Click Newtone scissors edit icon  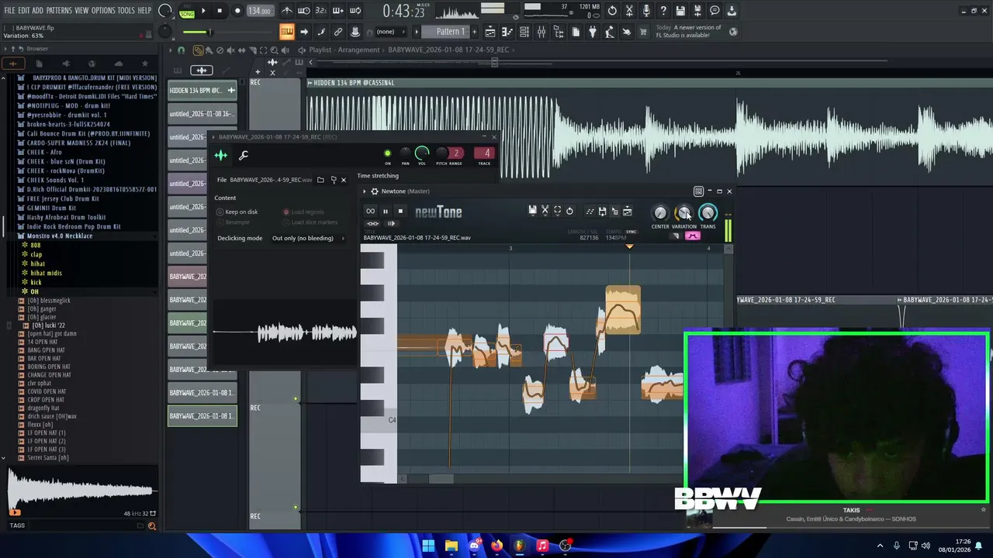pos(545,211)
